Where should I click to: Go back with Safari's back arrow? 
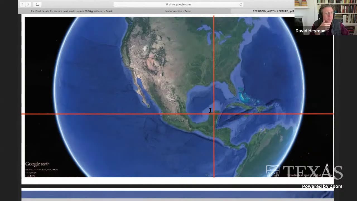click(x=23, y=4)
